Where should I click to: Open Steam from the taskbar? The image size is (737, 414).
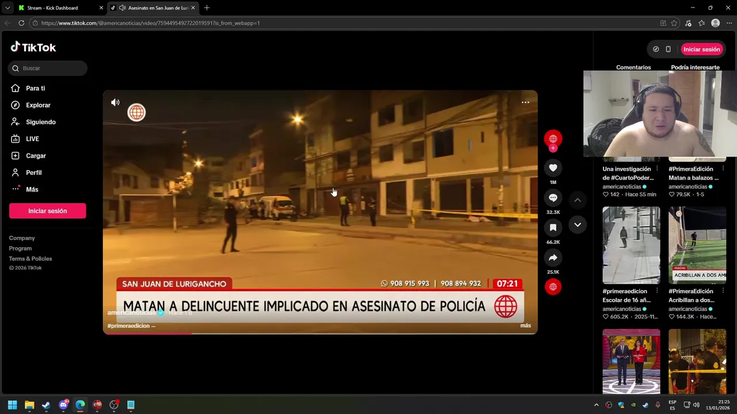point(46,405)
